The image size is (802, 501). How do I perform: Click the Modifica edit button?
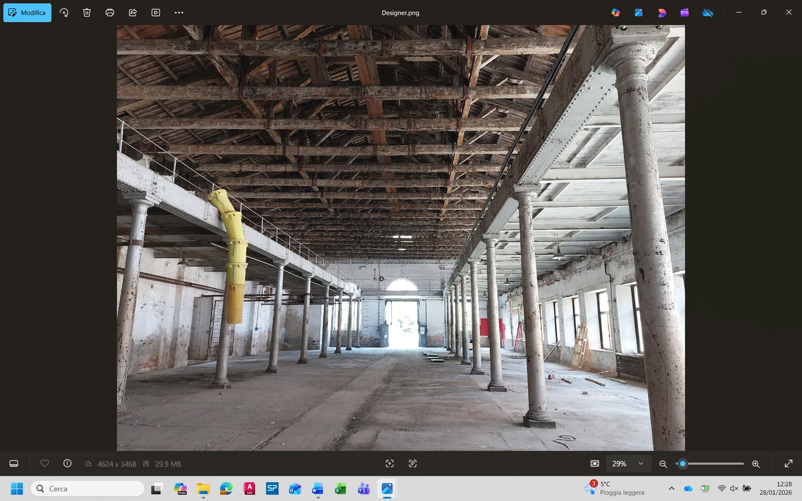point(27,13)
